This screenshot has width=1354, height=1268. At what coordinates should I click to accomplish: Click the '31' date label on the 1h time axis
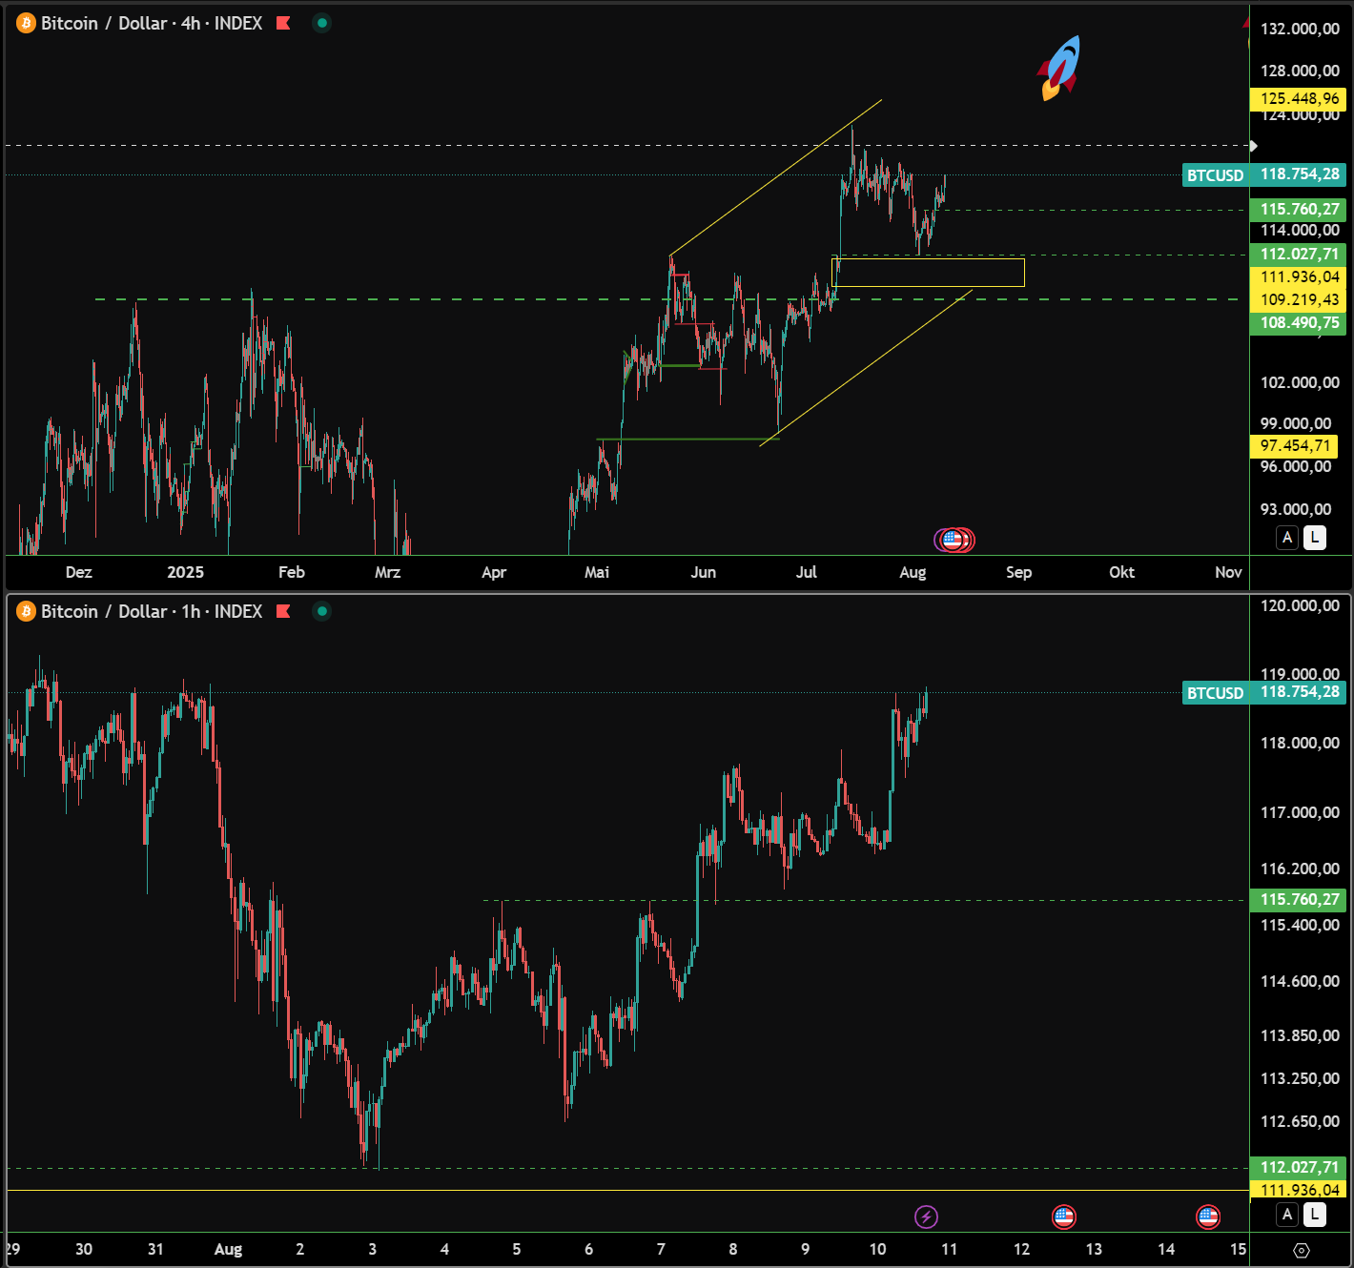coord(155,1249)
